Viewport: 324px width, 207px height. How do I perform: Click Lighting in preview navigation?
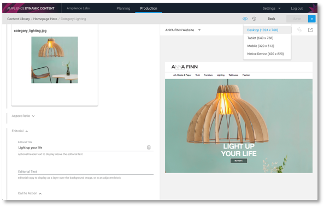[x=221, y=75]
